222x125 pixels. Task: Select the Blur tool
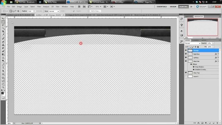pyautogui.click(x=3, y=58)
